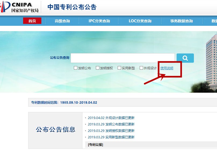This screenshot has width=217, height=162.
Task: Open IPC分类查询 in navigation bar
Action: (x=99, y=21)
